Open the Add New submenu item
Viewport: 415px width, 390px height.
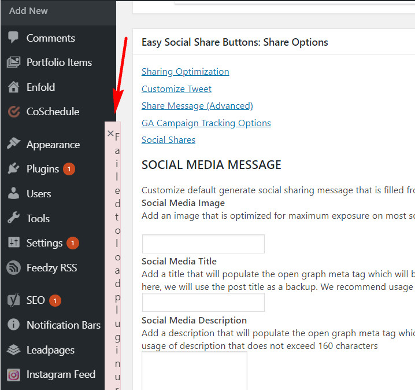[28, 11]
